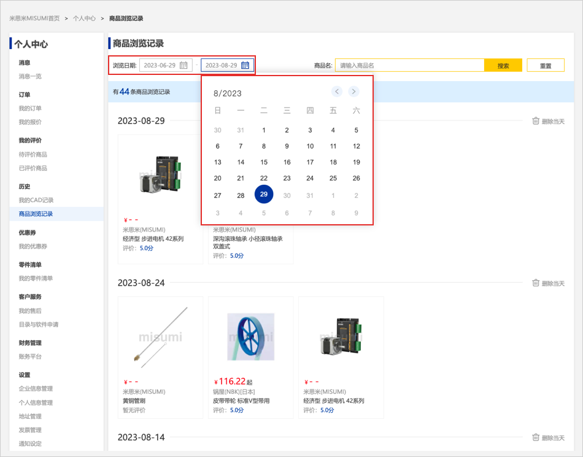This screenshot has height=457, width=583.
Task: Open the start date picker field
Action: (160, 65)
